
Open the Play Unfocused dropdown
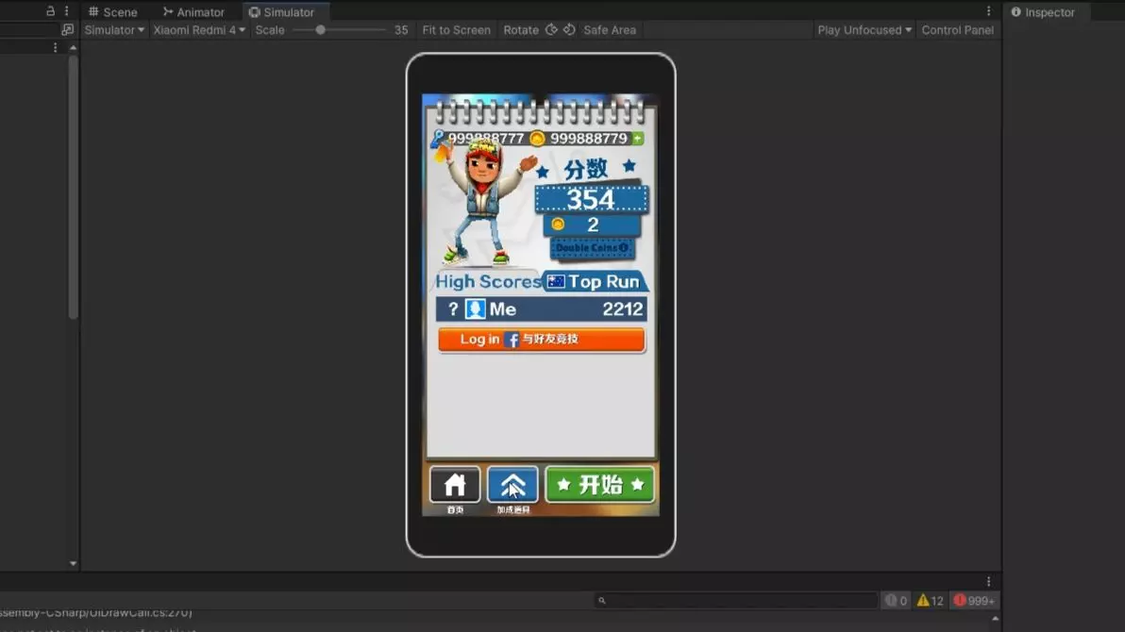point(865,30)
